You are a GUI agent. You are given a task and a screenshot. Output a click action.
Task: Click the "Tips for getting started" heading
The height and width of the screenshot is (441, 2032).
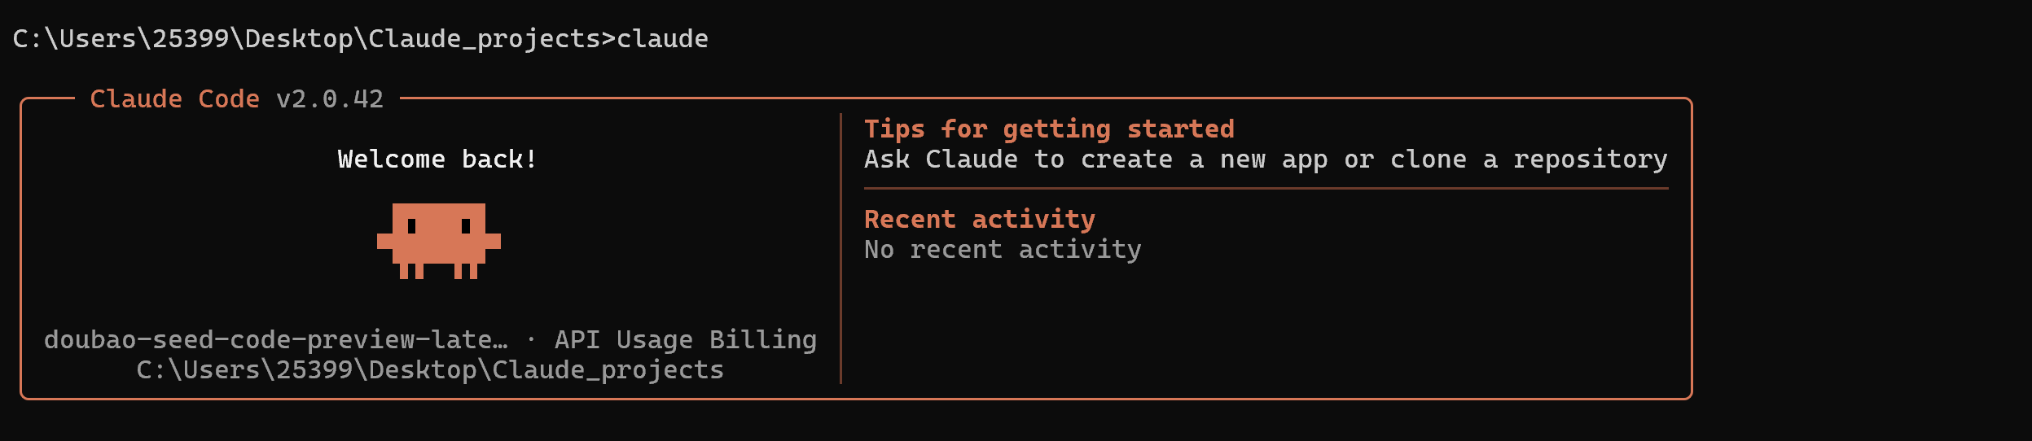coord(1049,129)
